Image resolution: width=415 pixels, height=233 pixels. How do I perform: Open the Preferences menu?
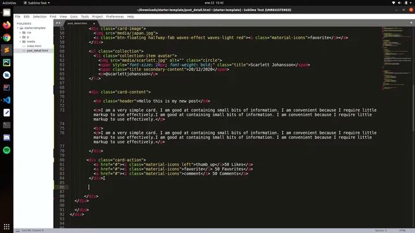pos(115,17)
